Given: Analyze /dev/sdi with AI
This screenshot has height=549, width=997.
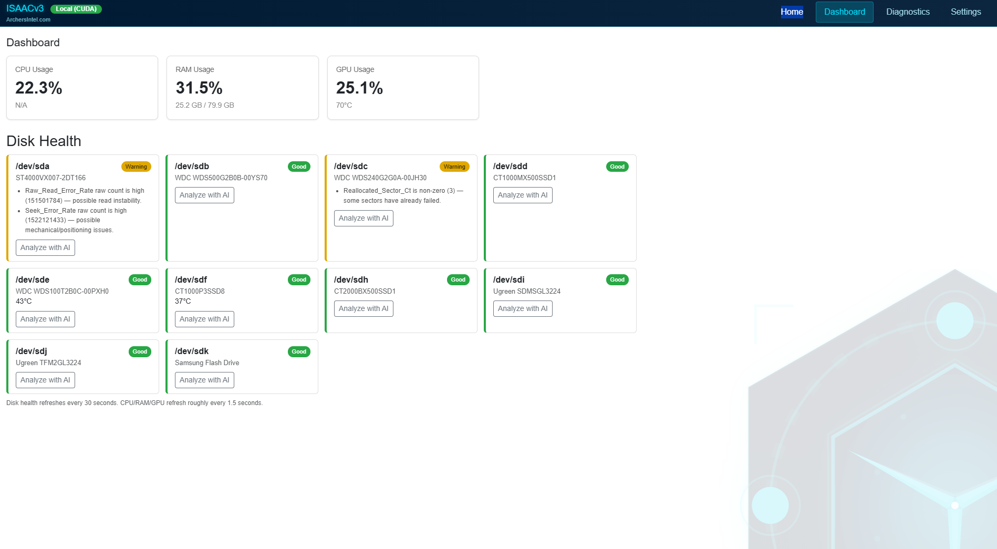Looking at the screenshot, I should pyautogui.click(x=523, y=309).
